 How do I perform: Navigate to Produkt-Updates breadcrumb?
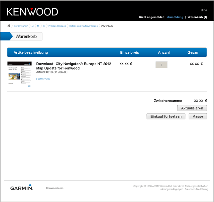click(x=57, y=26)
